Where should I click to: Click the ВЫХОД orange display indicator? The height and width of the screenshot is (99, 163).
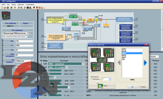[x=106, y=25]
